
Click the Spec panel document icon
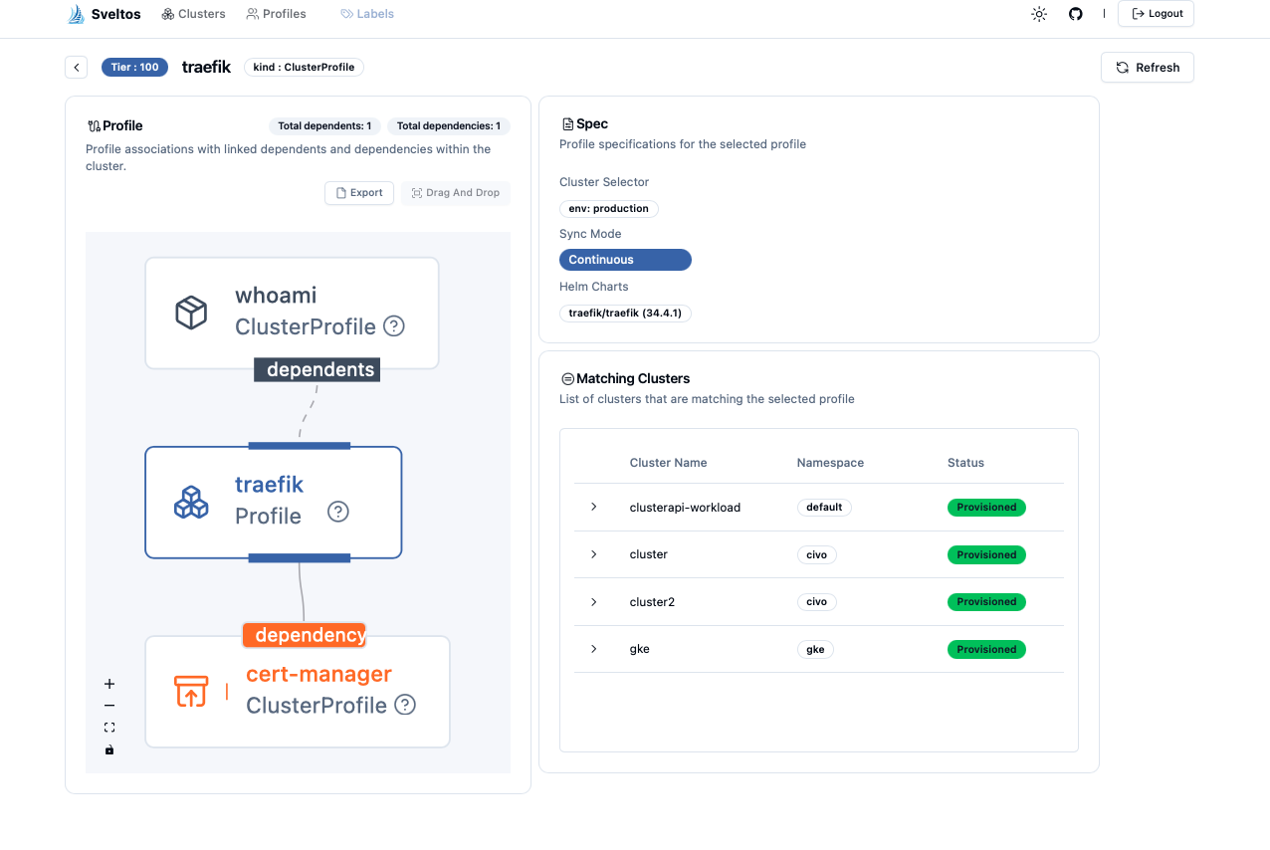coord(567,124)
